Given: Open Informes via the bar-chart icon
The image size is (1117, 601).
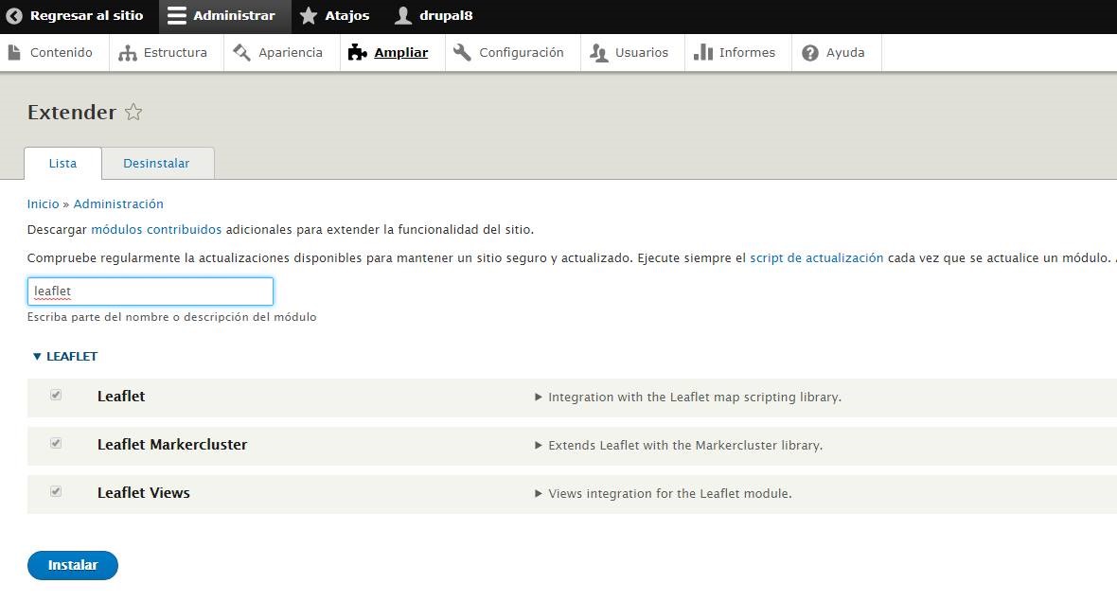Looking at the screenshot, I should click(702, 52).
